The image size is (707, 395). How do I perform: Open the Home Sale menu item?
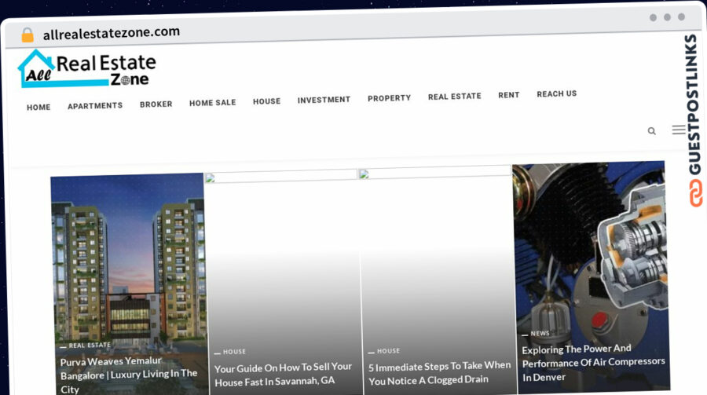pos(212,103)
